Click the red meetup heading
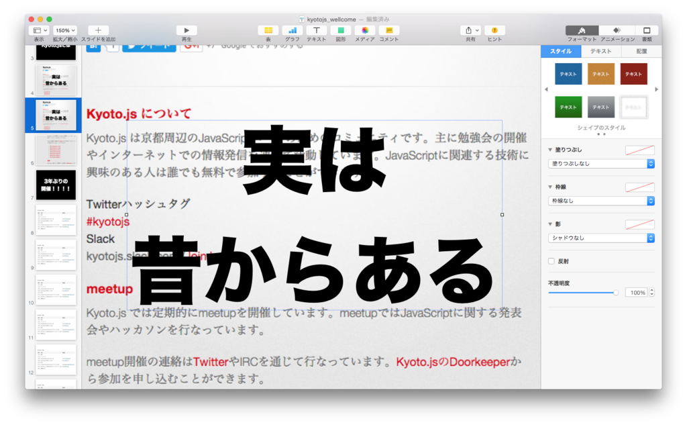 point(109,289)
